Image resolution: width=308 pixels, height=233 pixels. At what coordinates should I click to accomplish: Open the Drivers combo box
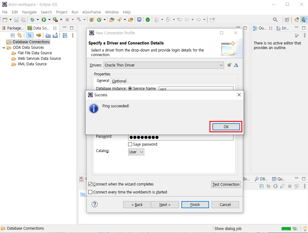point(164,65)
